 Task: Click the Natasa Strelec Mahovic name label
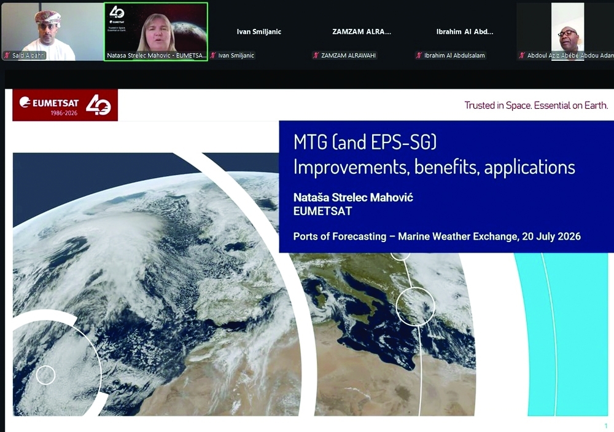[x=156, y=56]
